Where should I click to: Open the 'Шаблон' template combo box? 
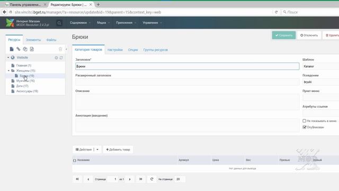(320, 66)
